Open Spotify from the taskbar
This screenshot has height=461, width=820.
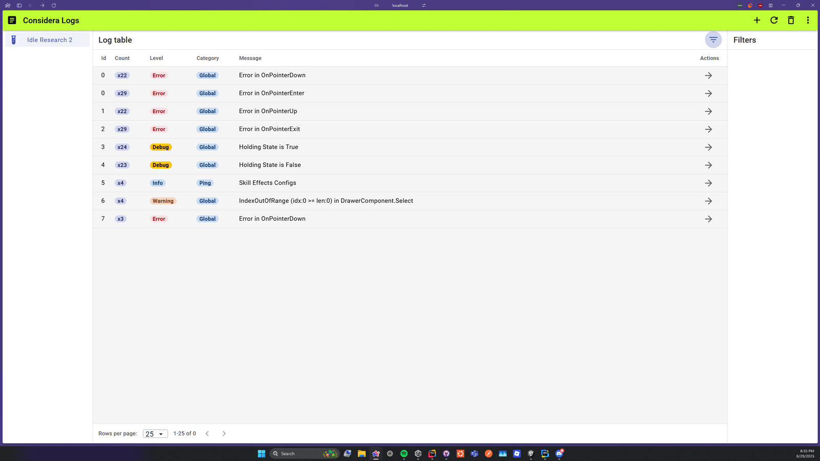click(x=404, y=453)
